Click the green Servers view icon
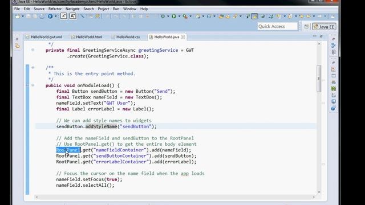The height and width of the screenshot is (205, 365). pos(333,89)
